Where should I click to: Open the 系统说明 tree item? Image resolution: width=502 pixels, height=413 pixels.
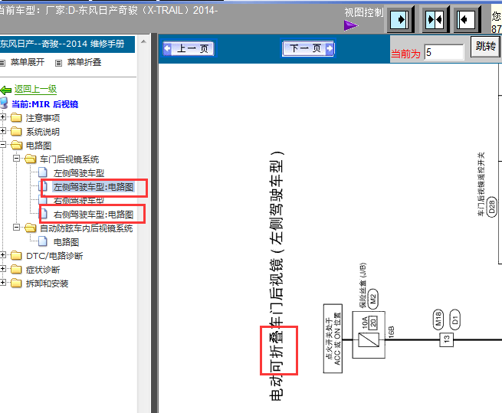point(43,132)
